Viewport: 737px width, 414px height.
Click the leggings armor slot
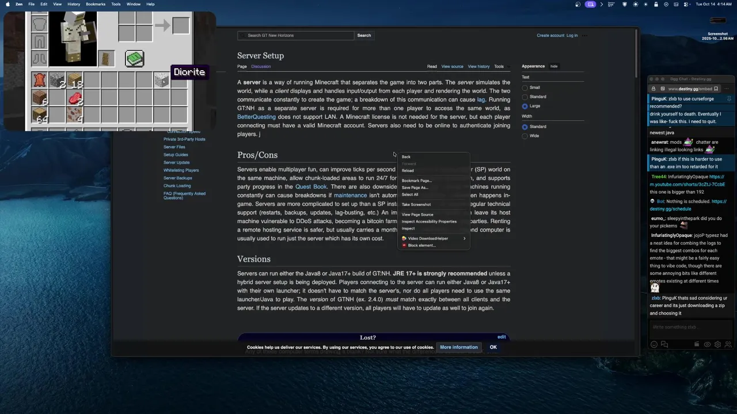pyautogui.click(x=39, y=42)
